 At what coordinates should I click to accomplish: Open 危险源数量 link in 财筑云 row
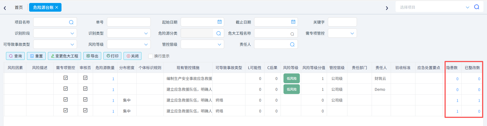(x=113, y=79)
